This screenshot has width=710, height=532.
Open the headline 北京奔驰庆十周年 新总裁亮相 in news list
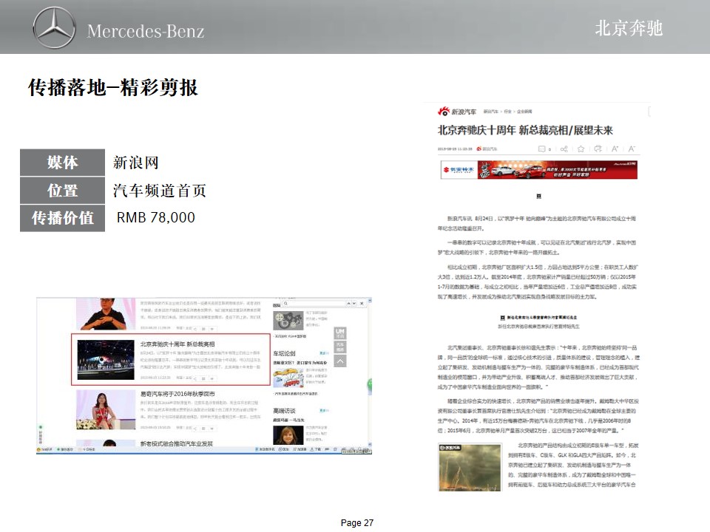[177, 344]
